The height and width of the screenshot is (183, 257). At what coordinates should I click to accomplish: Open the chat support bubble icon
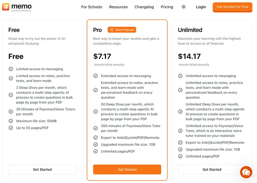[x=246, y=172]
